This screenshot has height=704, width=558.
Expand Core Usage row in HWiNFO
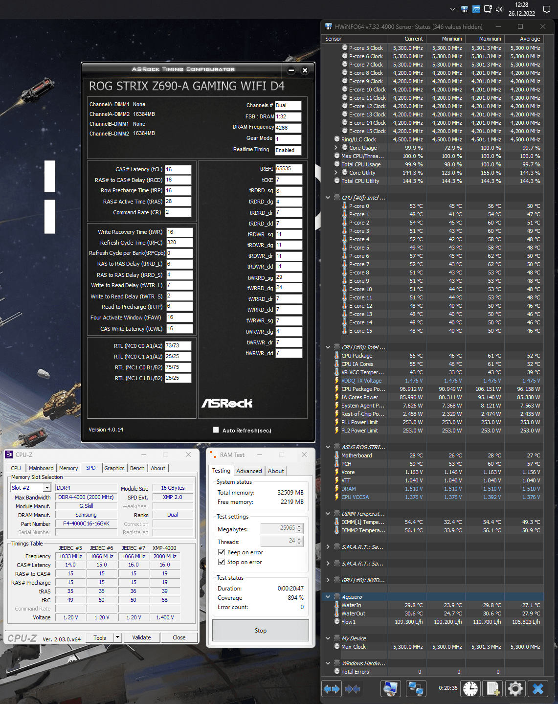335,148
